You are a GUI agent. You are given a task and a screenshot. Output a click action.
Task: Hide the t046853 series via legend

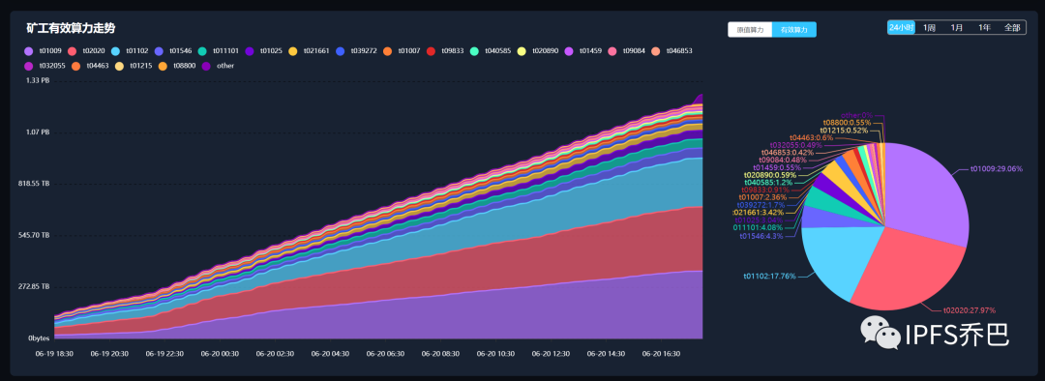point(672,50)
